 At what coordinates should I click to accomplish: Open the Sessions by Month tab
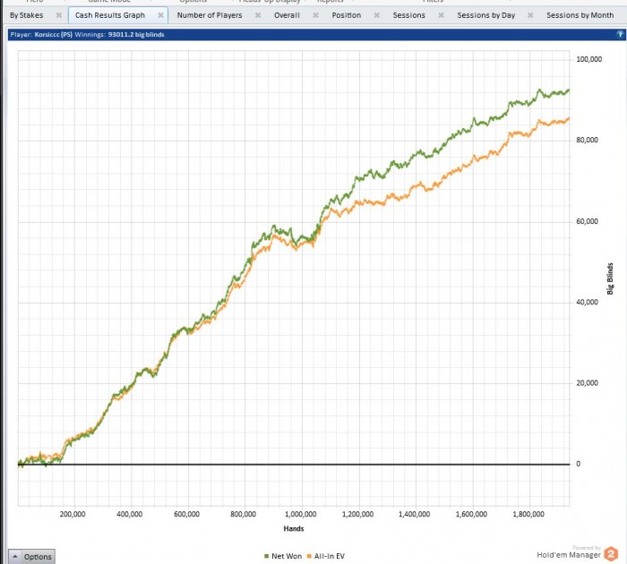click(580, 15)
